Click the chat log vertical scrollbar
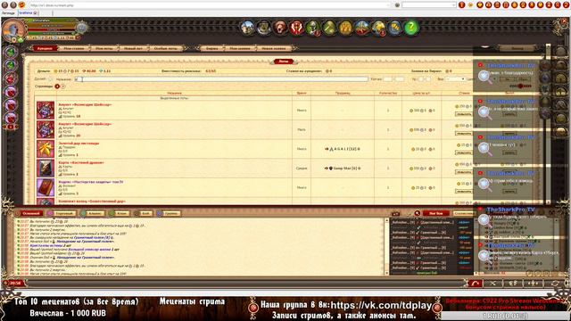The width and height of the screenshot is (571, 321). [x=386, y=246]
